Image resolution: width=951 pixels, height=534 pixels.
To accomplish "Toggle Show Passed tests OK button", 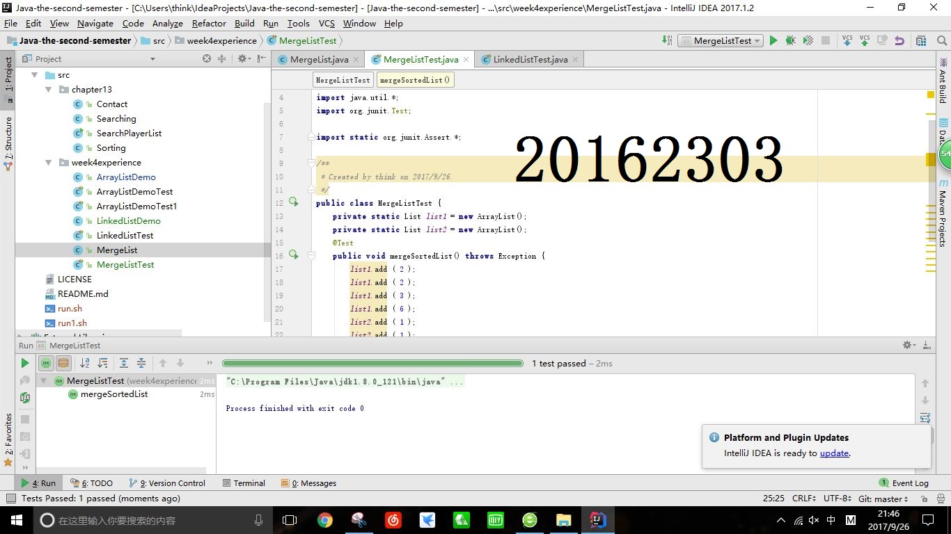I will (x=46, y=363).
